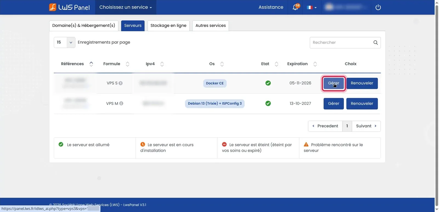The image size is (439, 212).
Task: Select the Serveurs tab
Action: (133, 25)
